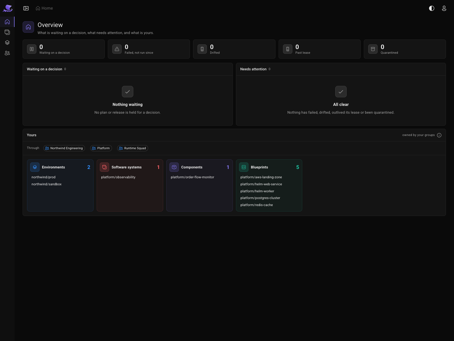Click the Waiting on a decision panel heading

[x=44, y=69]
